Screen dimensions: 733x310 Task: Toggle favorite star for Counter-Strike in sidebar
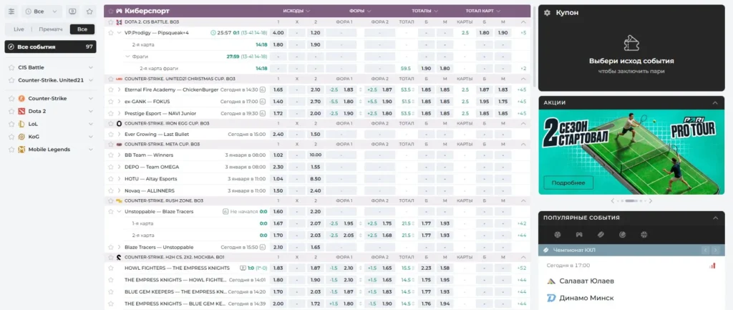pos(11,98)
